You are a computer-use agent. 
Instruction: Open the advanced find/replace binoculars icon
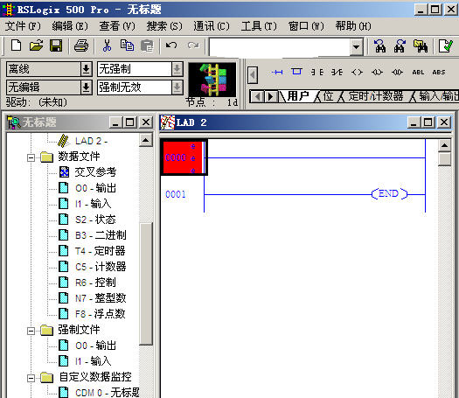tap(421, 46)
